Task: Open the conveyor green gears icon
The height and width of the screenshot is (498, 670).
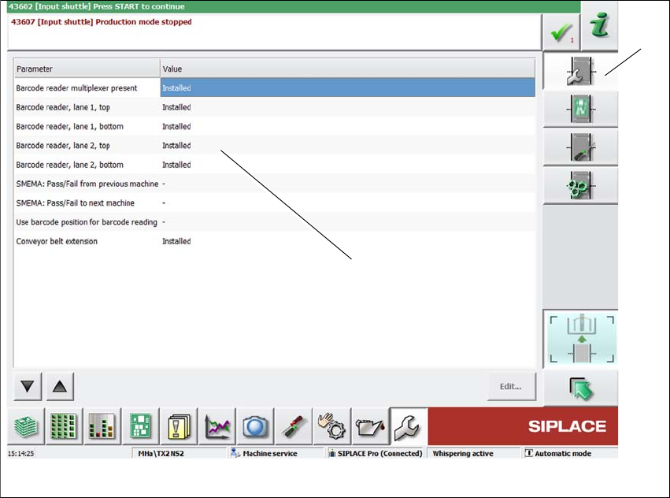Action: [x=580, y=185]
